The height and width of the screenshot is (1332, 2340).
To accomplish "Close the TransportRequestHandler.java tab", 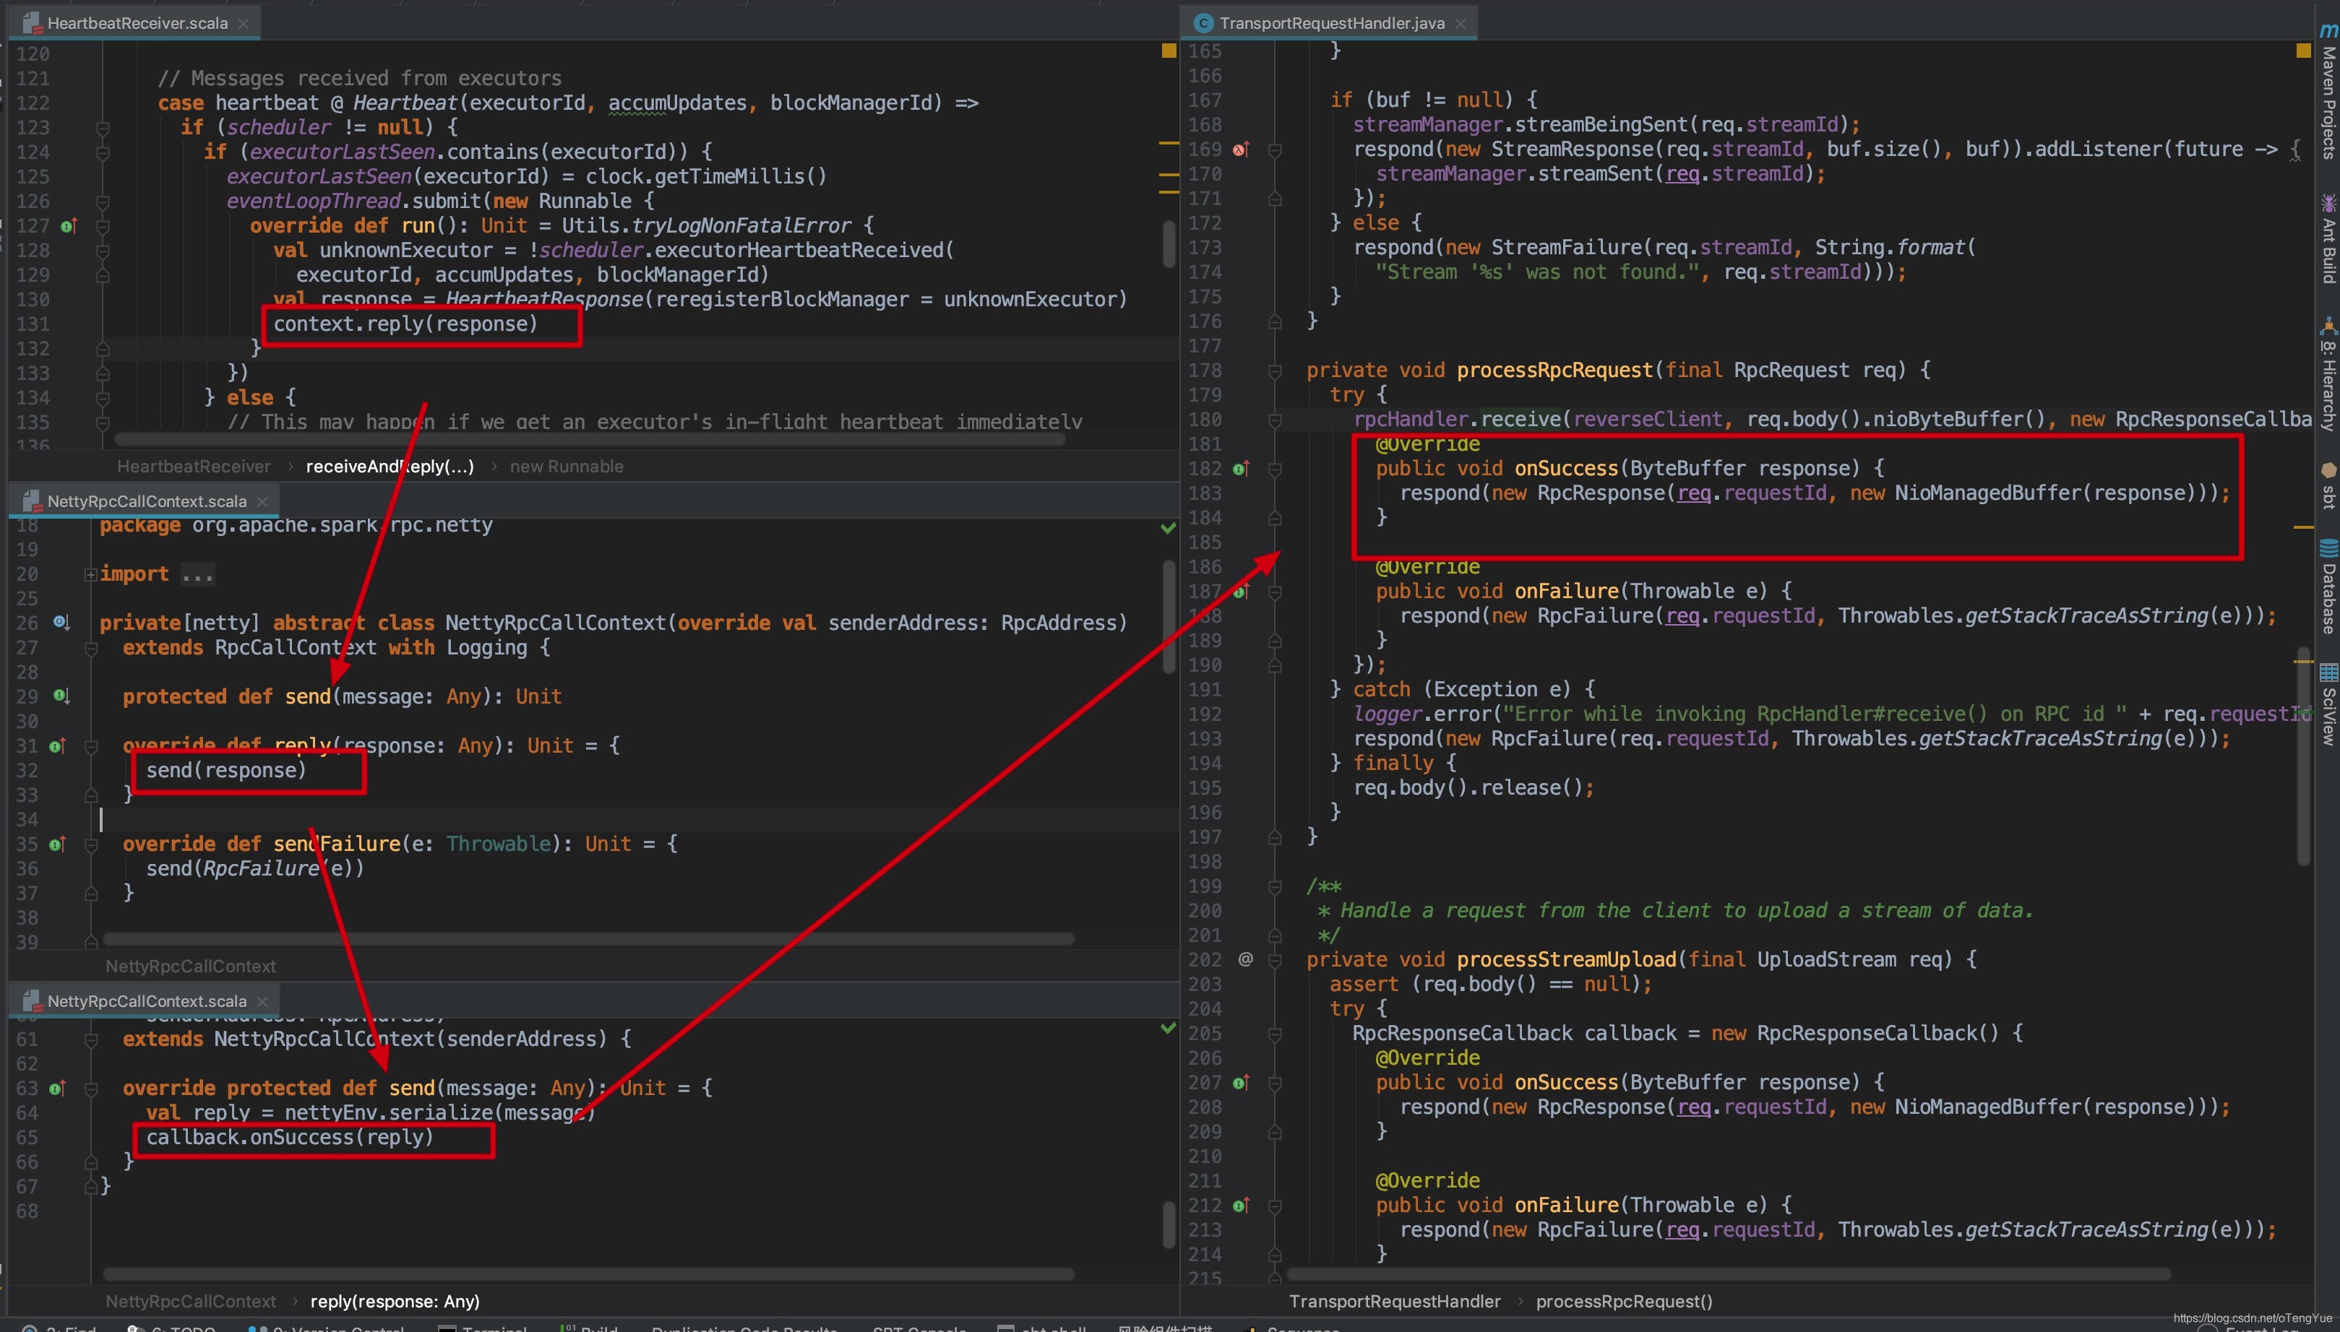I will (x=1461, y=24).
